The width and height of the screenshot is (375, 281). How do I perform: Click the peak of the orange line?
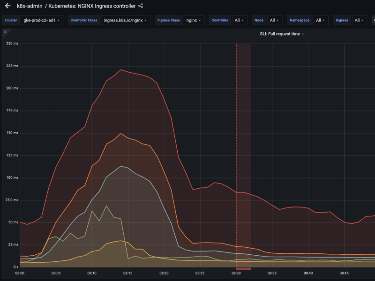pyautogui.click(x=121, y=133)
